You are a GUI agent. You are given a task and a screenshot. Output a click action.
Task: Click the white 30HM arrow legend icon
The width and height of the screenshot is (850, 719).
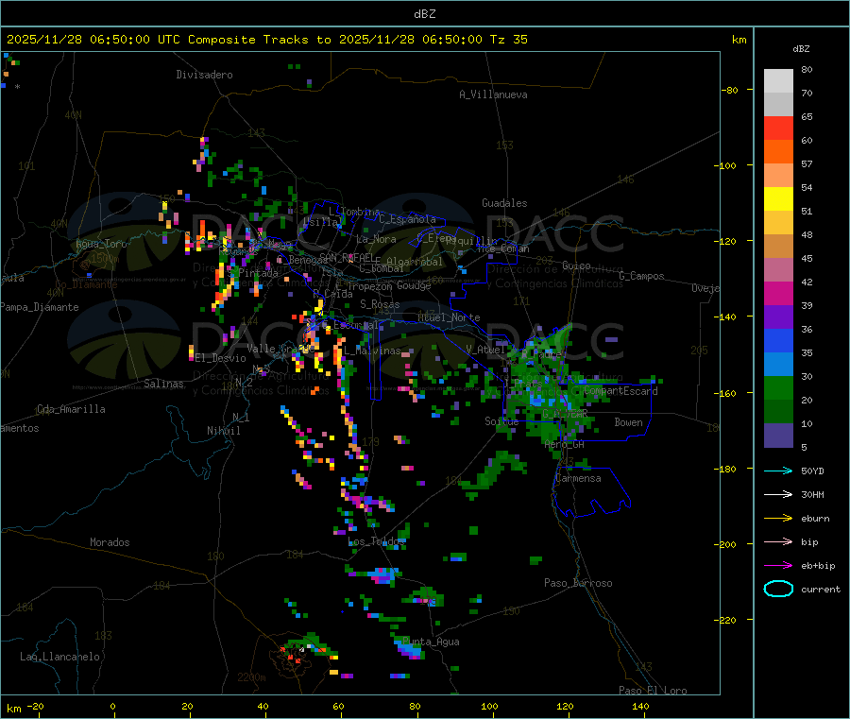pos(778,494)
